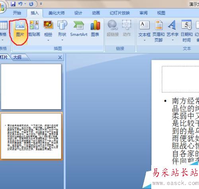Click the 图片 insert picture icon
The width and height of the screenshot is (199, 189).
20,25
